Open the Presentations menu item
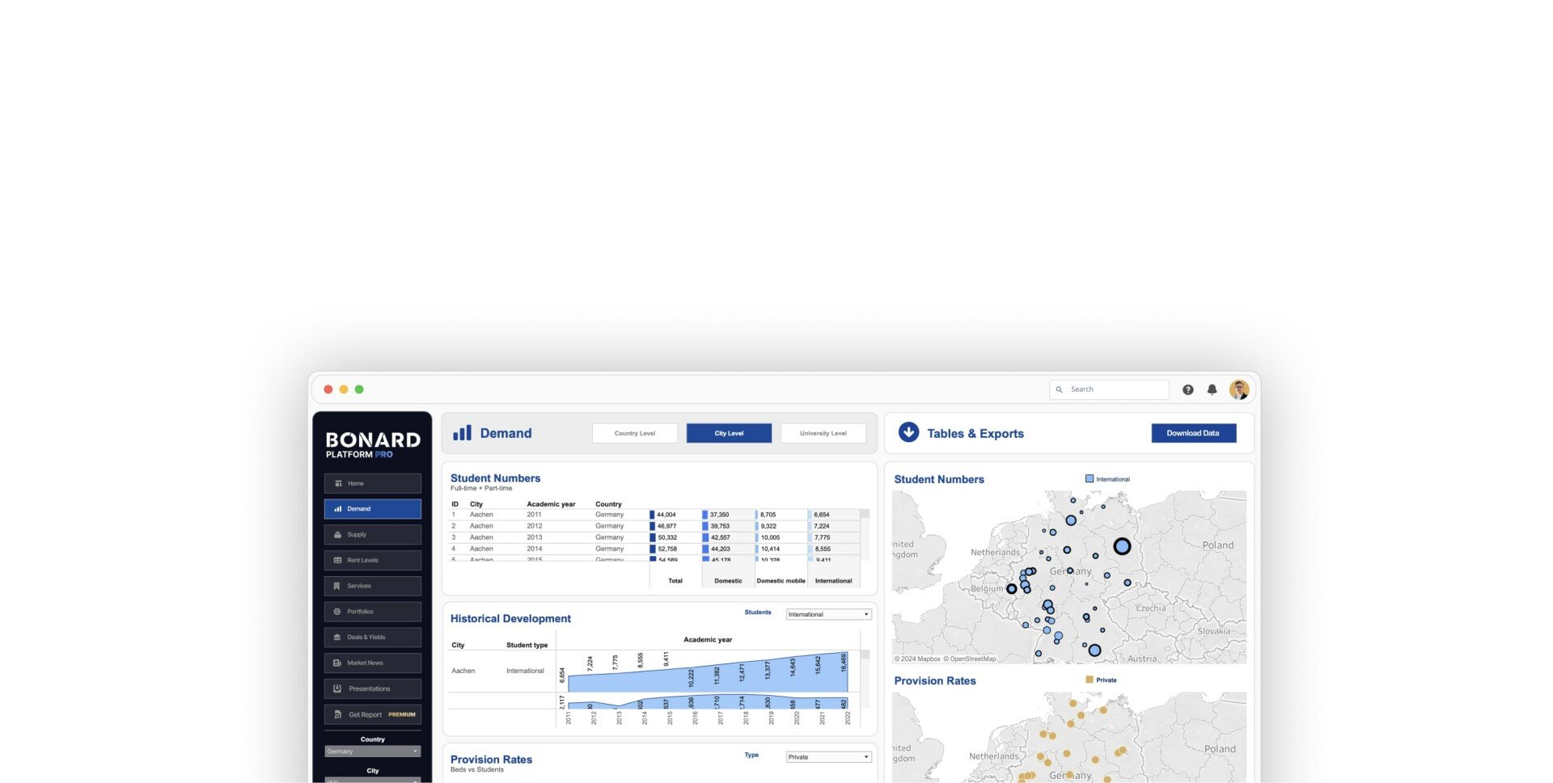This screenshot has width=1553, height=783. click(x=372, y=688)
